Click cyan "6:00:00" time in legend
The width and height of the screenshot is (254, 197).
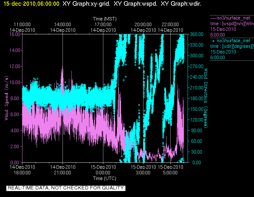pyautogui.click(x=218, y=58)
